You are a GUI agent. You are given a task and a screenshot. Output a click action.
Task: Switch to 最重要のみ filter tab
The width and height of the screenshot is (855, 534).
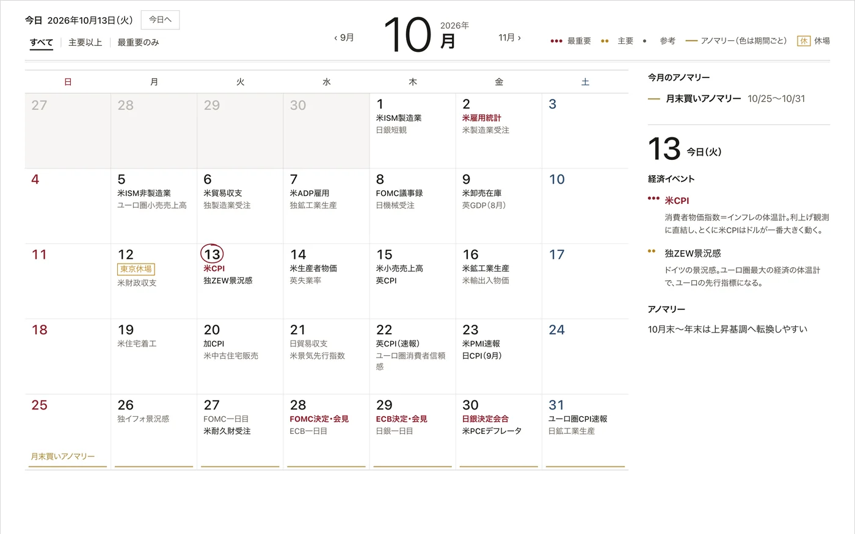138,42
